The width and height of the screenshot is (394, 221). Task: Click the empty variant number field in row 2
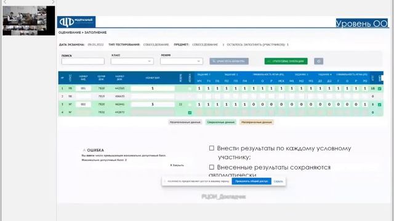153,96
